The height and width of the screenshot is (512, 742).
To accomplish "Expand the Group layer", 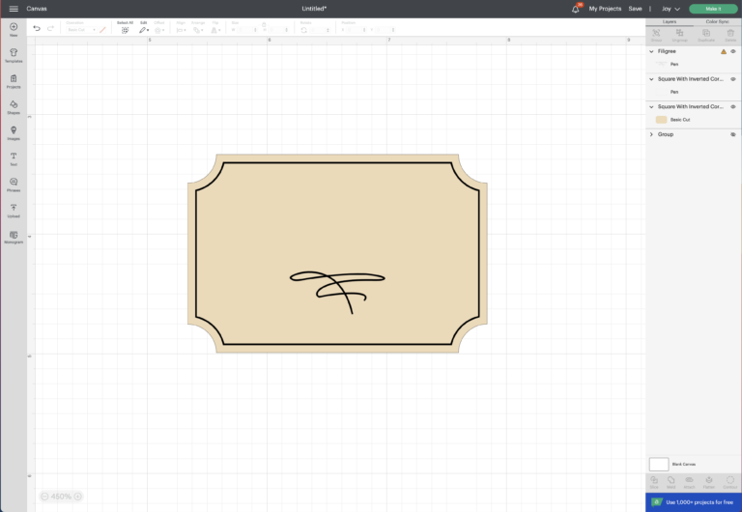I will tap(651, 134).
